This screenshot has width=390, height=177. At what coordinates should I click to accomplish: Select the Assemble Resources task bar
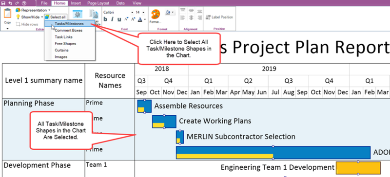point(144,106)
